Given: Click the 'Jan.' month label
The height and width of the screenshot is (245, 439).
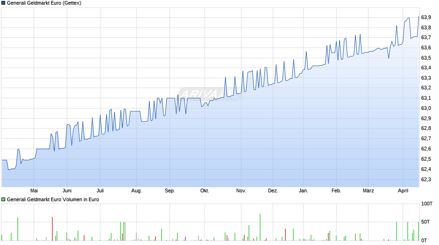Looking at the screenshot, I should click(303, 191).
